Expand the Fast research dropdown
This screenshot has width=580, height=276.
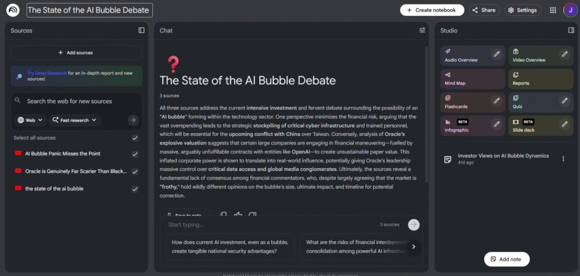click(x=75, y=120)
